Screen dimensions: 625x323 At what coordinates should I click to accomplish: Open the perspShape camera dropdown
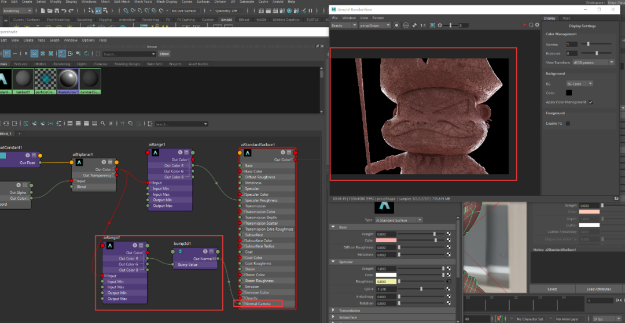[x=374, y=25]
